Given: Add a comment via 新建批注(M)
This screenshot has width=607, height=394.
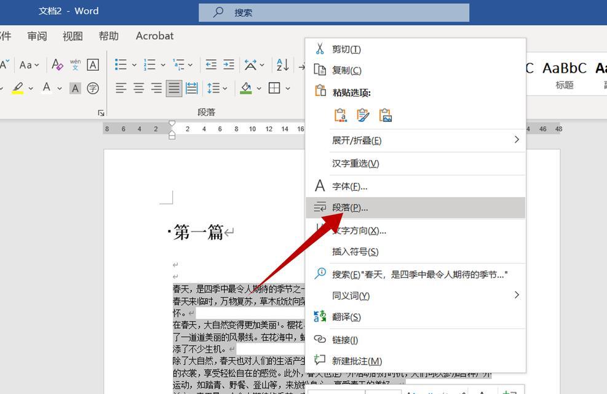Looking at the screenshot, I should coord(415,361).
